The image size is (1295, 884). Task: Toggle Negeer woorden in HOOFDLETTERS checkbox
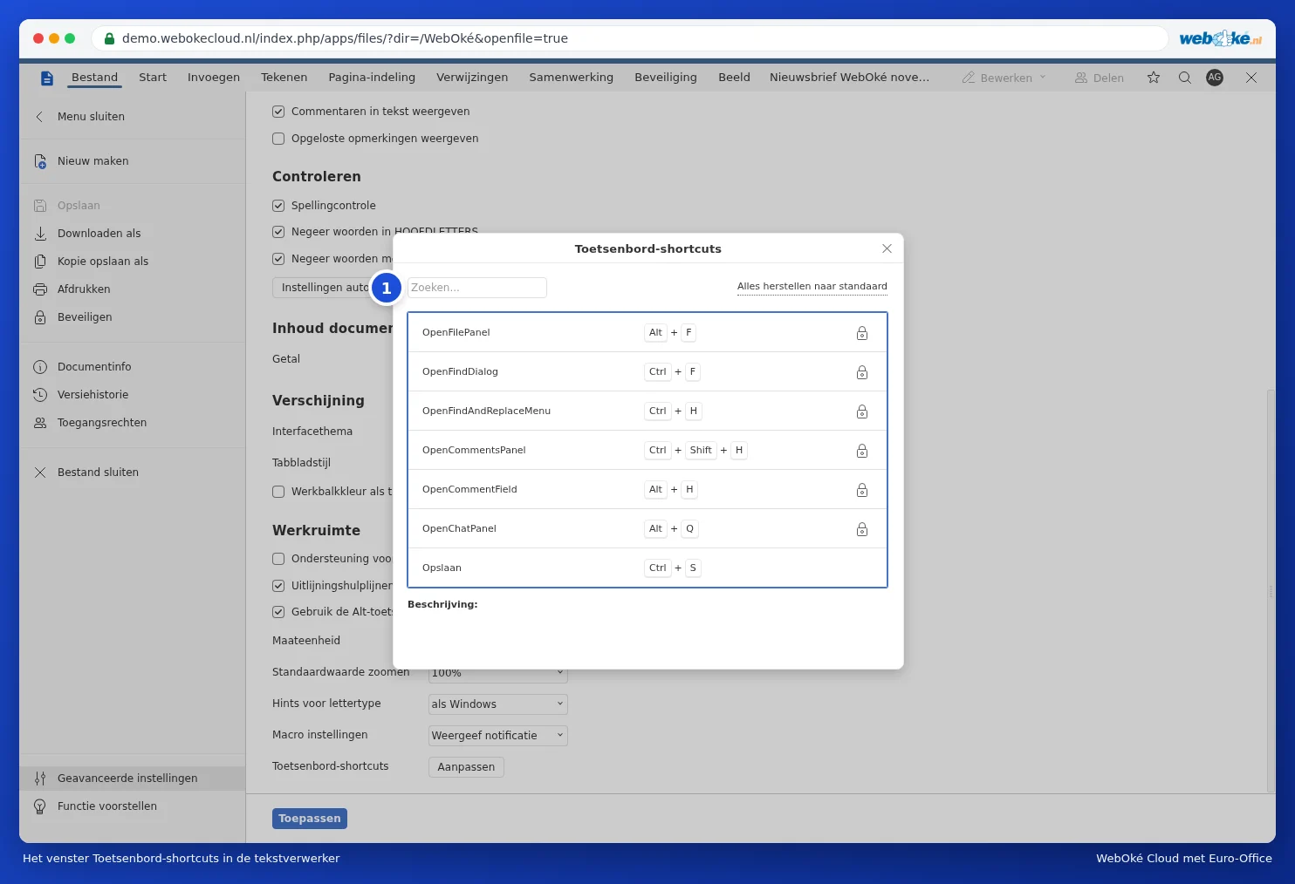point(278,232)
